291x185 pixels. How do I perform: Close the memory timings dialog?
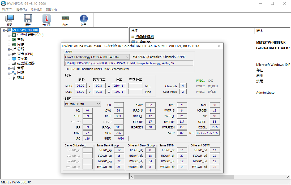219,46
